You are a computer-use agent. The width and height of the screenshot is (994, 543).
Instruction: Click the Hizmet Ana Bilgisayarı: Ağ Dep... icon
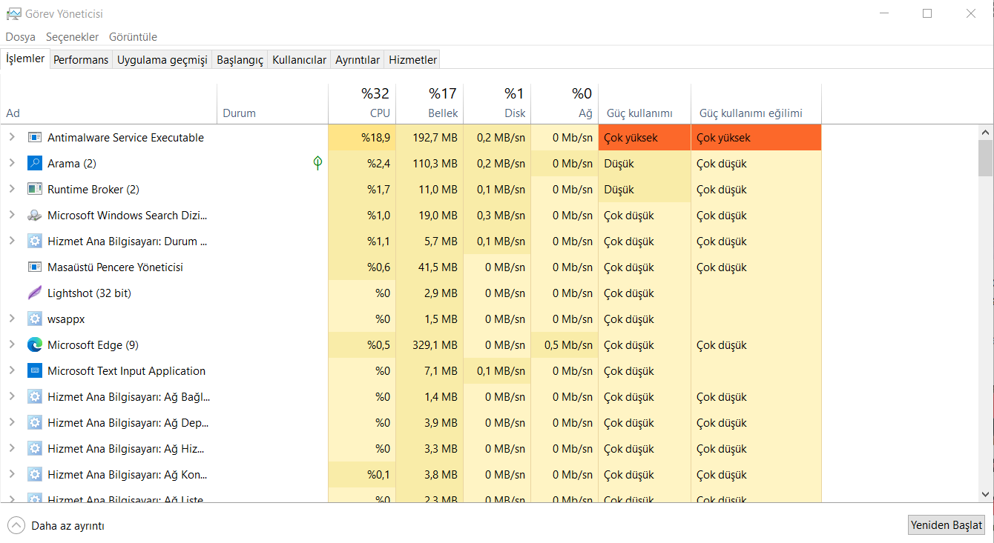(35, 423)
